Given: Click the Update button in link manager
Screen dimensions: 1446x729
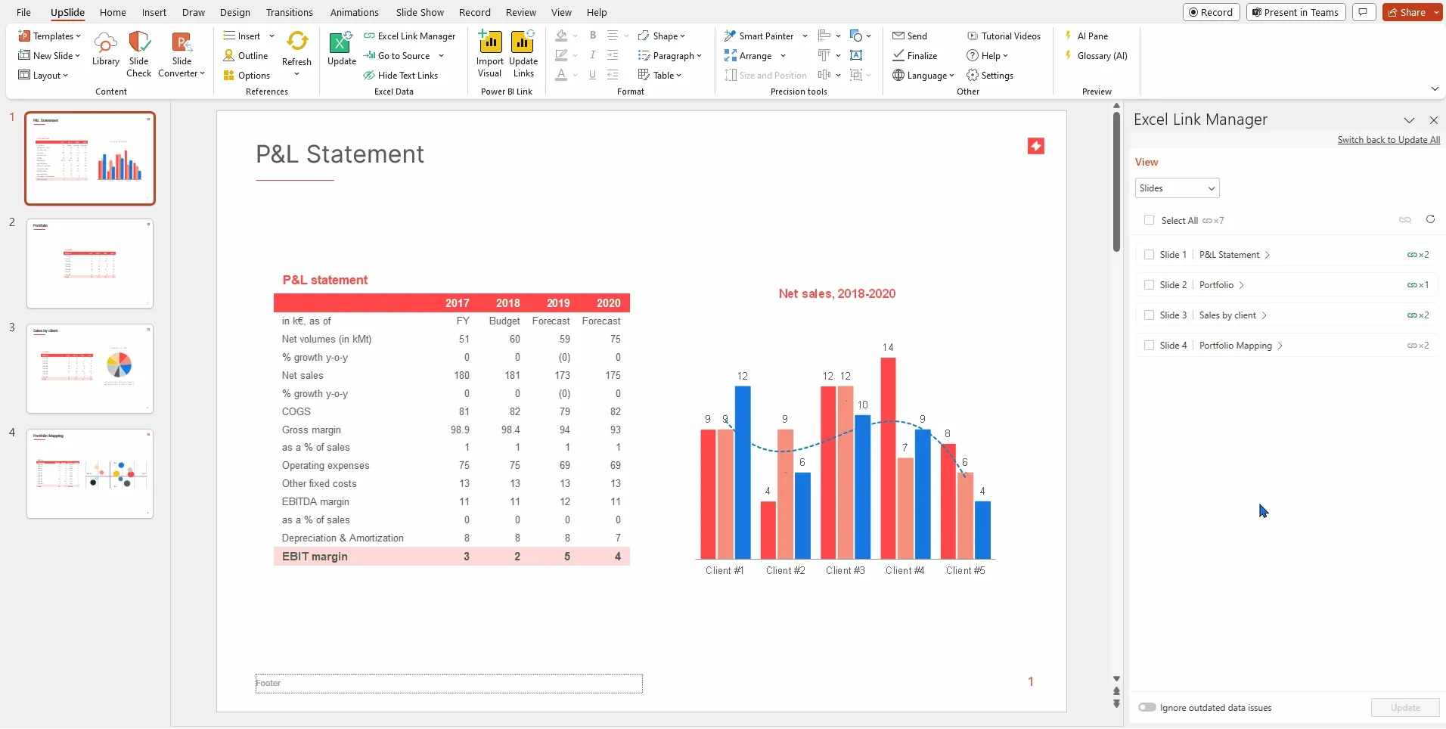Looking at the screenshot, I should (x=1405, y=708).
